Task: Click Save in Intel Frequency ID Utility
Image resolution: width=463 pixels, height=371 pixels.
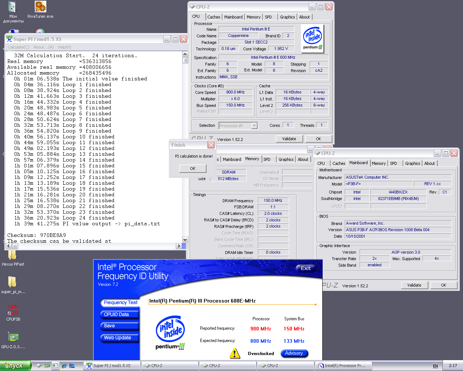Action: pos(120,326)
